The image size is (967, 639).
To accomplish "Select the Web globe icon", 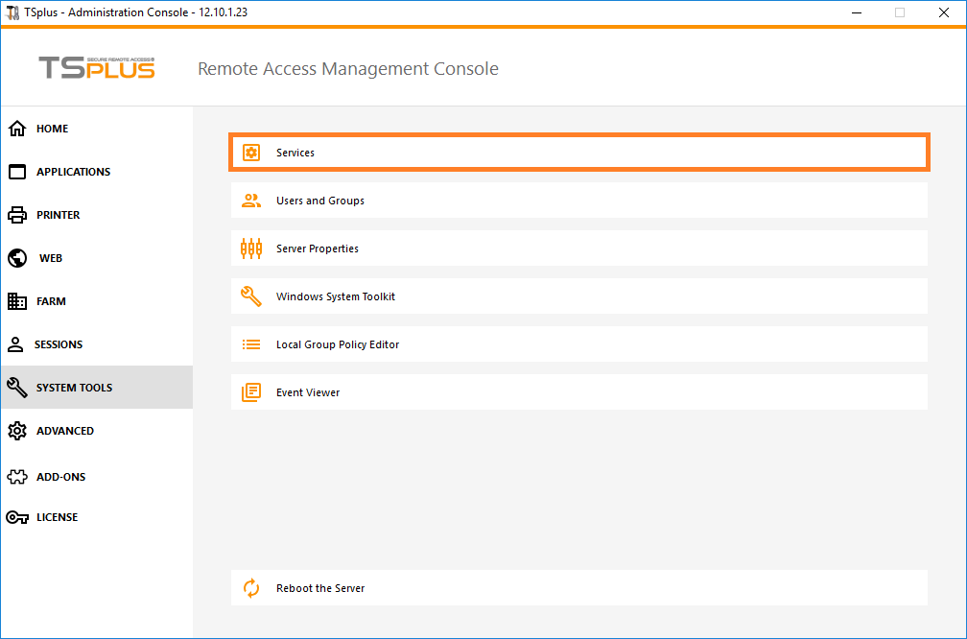I will point(16,258).
